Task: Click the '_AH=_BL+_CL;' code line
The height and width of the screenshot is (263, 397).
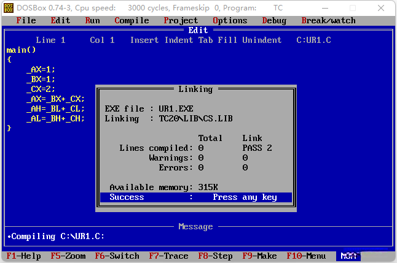Action: tap(55, 109)
